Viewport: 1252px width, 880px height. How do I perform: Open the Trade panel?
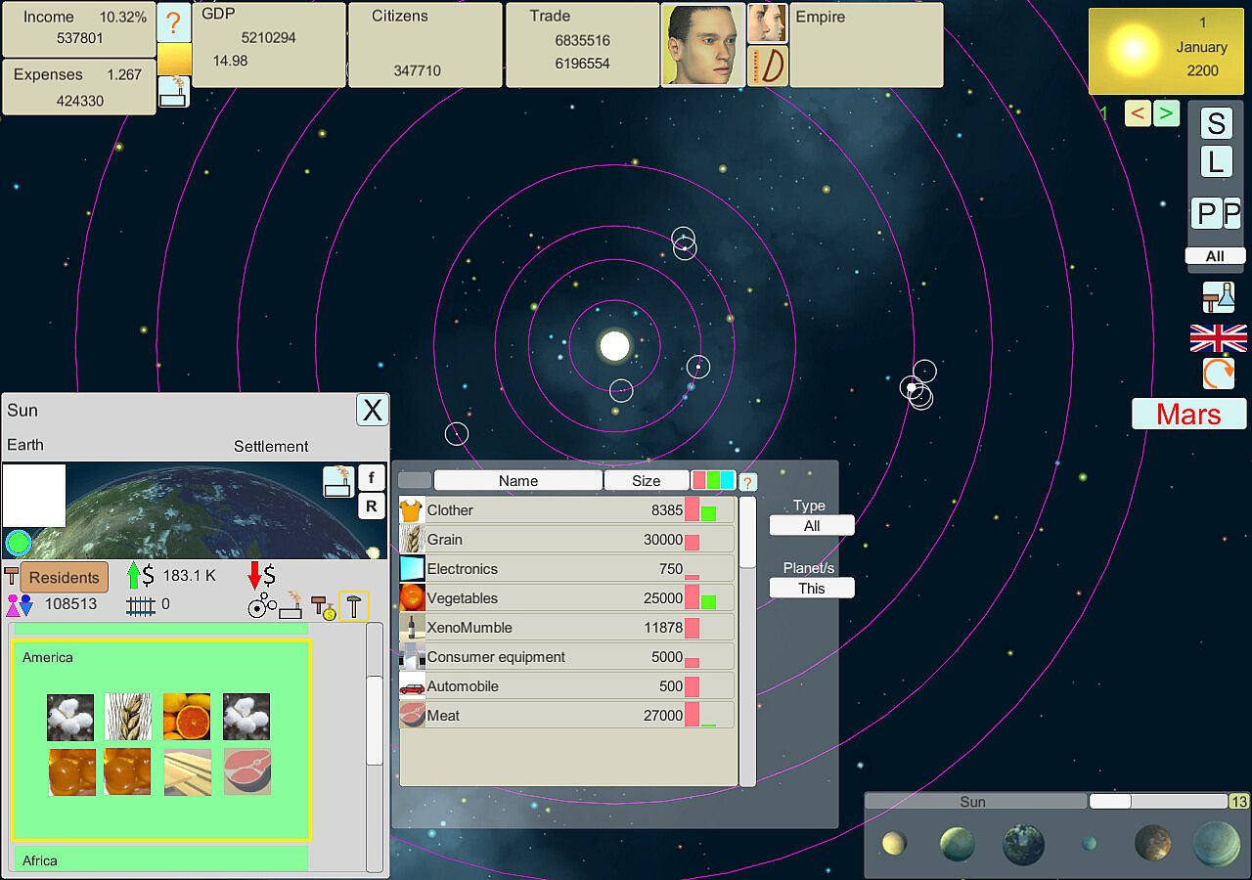tap(582, 44)
